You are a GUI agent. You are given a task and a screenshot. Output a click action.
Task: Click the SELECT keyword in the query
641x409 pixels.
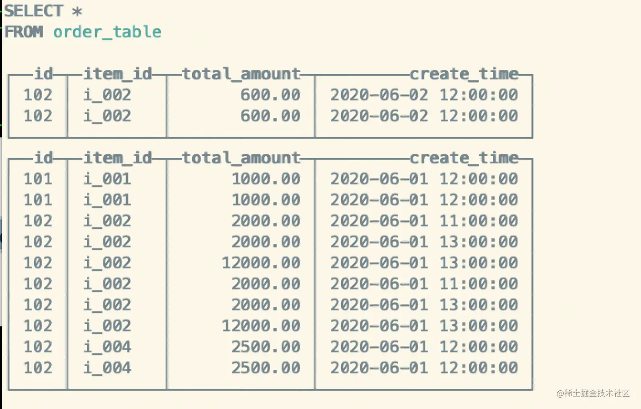pos(33,11)
